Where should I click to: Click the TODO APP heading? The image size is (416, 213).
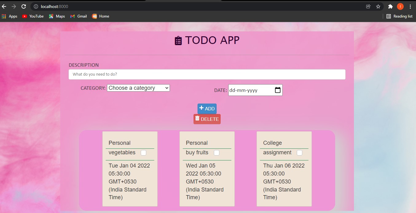(x=212, y=40)
